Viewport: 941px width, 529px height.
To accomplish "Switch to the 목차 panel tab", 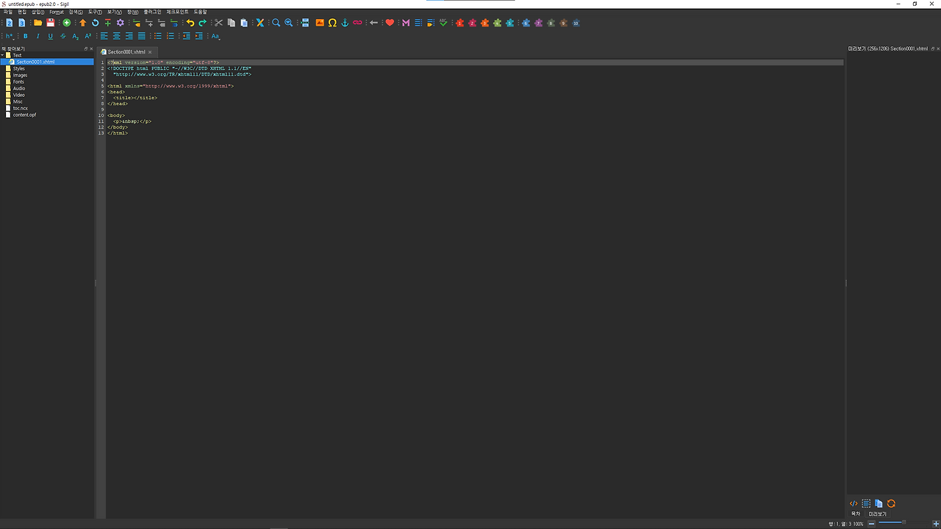I will 856,514.
